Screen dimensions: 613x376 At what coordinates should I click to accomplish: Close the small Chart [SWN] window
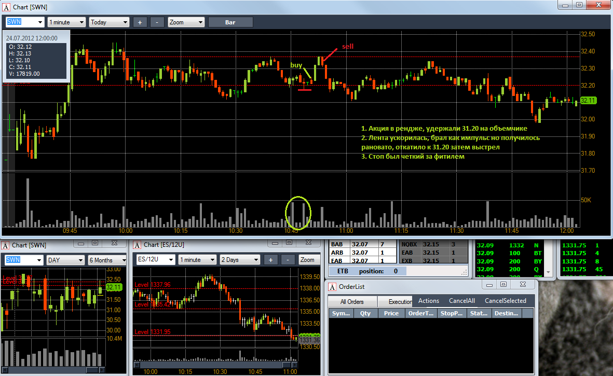click(x=114, y=243)
